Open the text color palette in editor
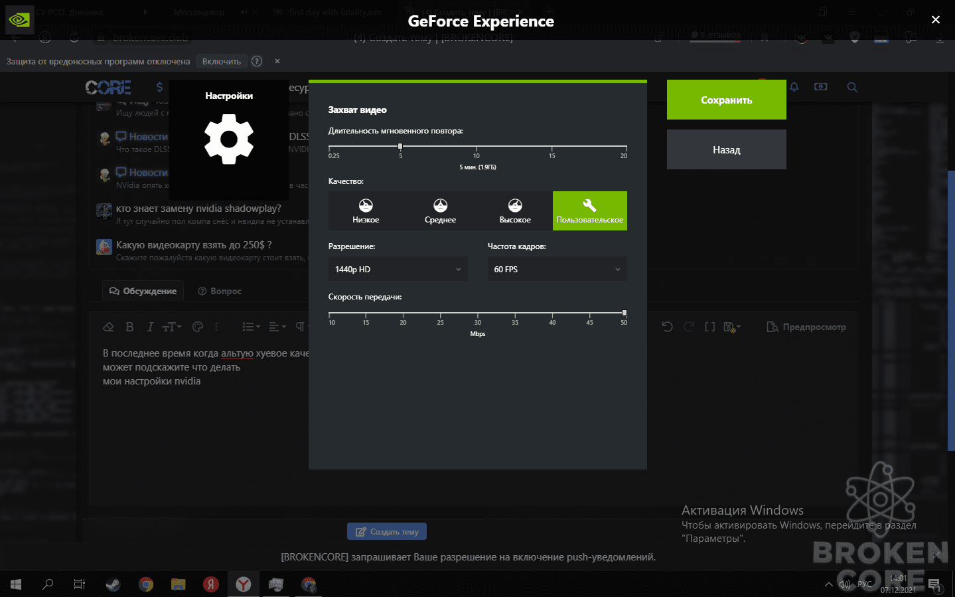This screenshot has width=955, height=597. (x=197, y=327)
